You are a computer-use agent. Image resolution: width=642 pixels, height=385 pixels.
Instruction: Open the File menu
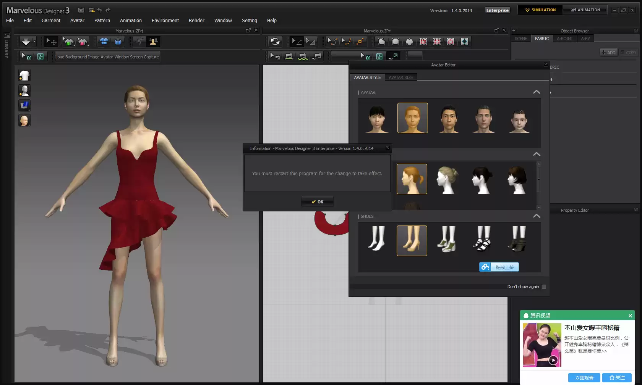pos(10,21)
